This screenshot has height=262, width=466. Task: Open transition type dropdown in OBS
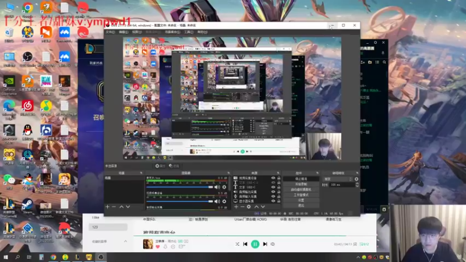[338, 179]
